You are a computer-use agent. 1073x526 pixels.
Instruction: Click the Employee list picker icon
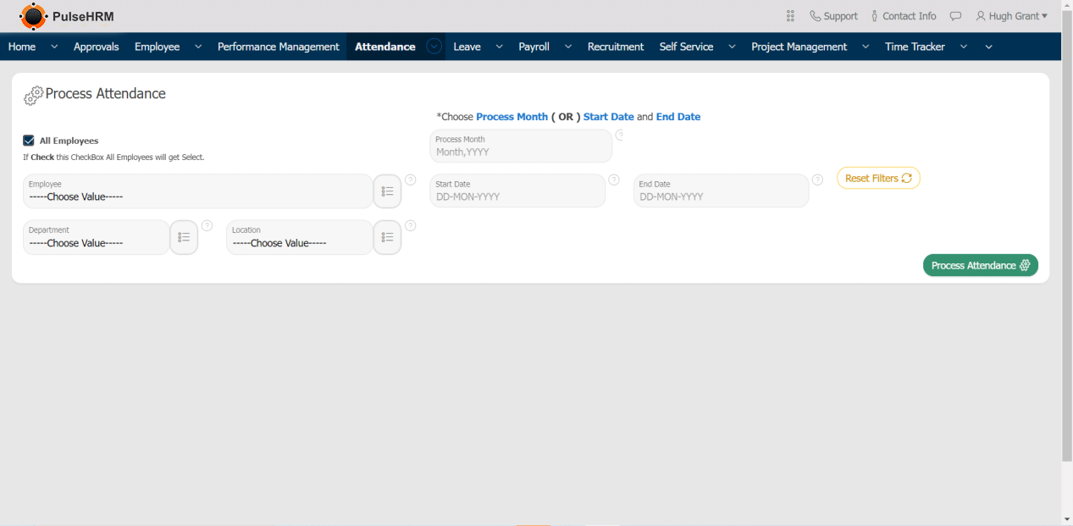coord(387,191)
